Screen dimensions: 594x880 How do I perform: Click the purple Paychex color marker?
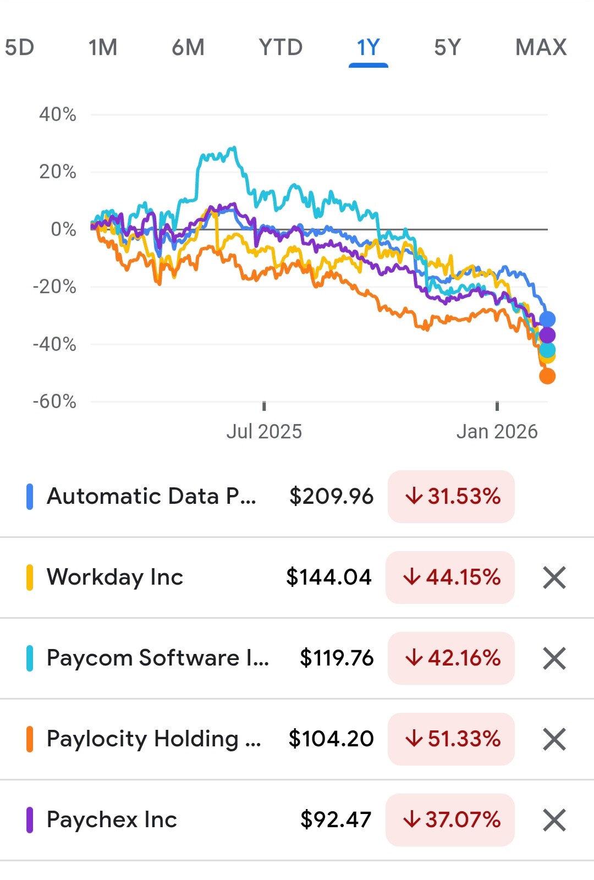[x=30, y=820]
